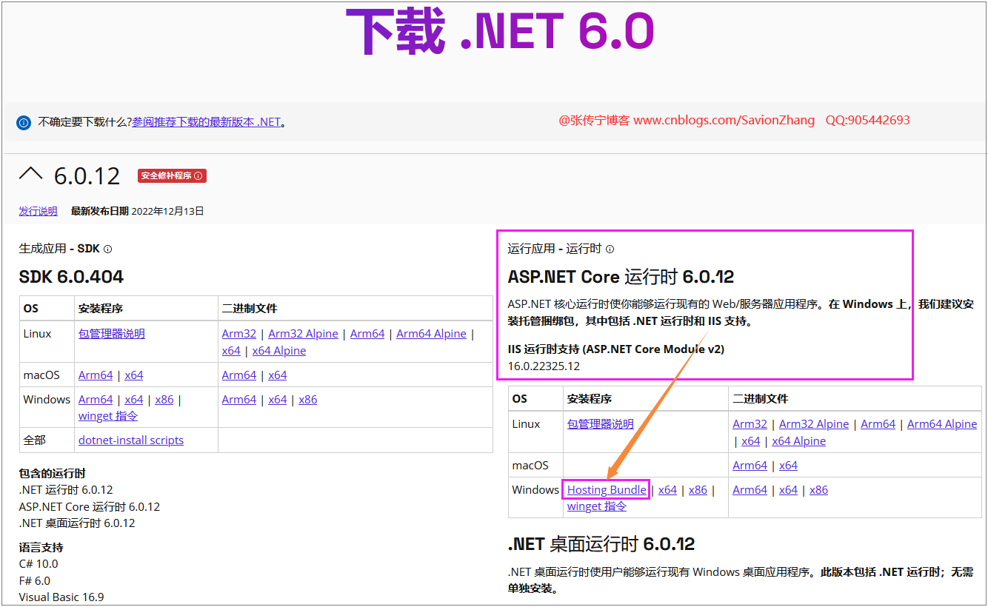This screenshot has width=988, height=607.
Task: Open SDK winget 指令 link
Action: point(108,416)
